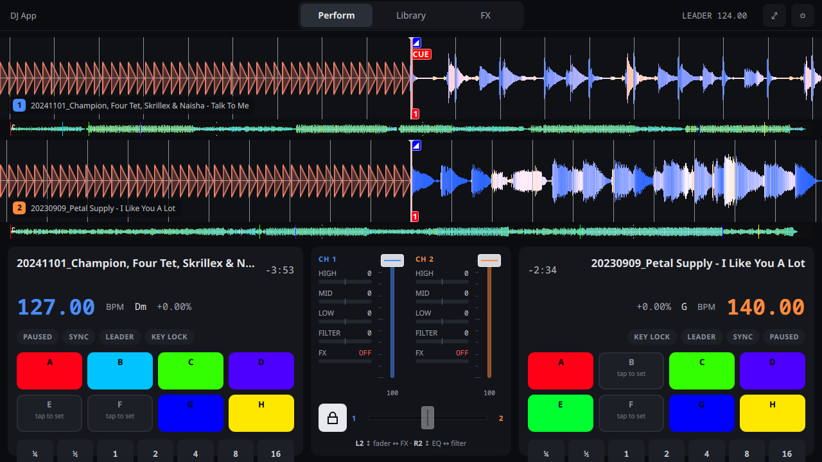Select loop size 16 on deck 2
The image size is (822, 462).
click(x=787, y=451)
